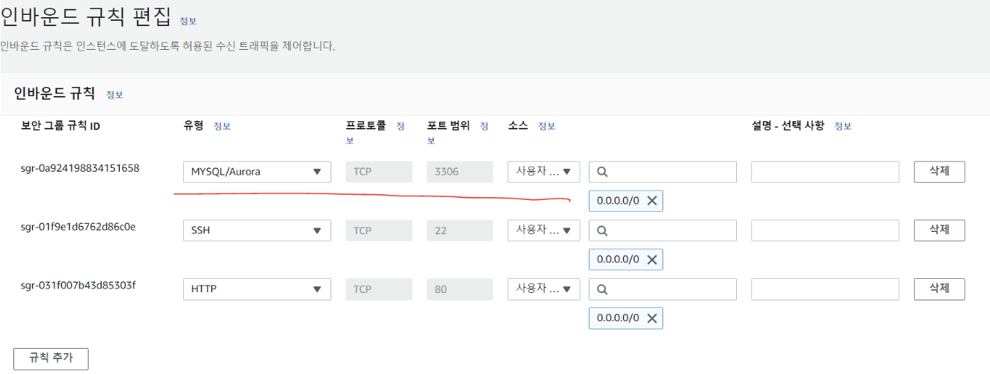Remove the 0.0.0.0/0 chip from the MYSQL/Aurora rule

pos(651,201)
